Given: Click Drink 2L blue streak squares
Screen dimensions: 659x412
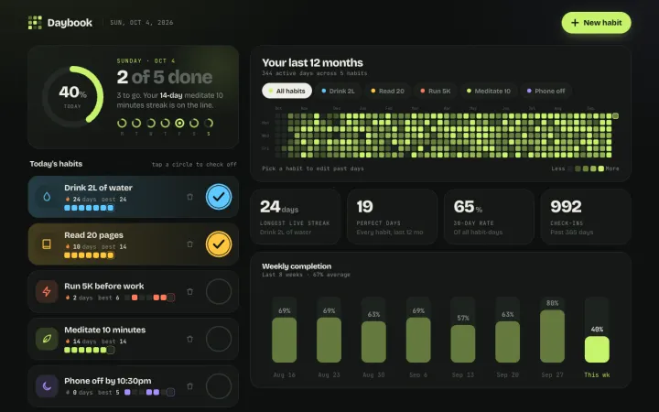Looking at the screenshot, I should tap(89, 208).
